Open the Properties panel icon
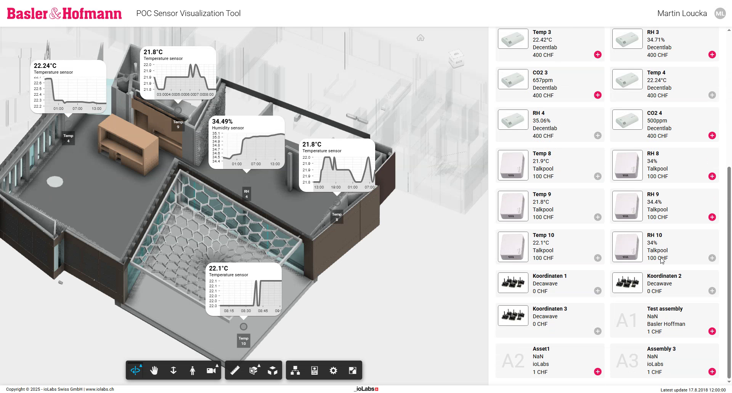Image resolution: width=732 pixels, height=393 pixels. pyautogui.click(x=315, y=370)
